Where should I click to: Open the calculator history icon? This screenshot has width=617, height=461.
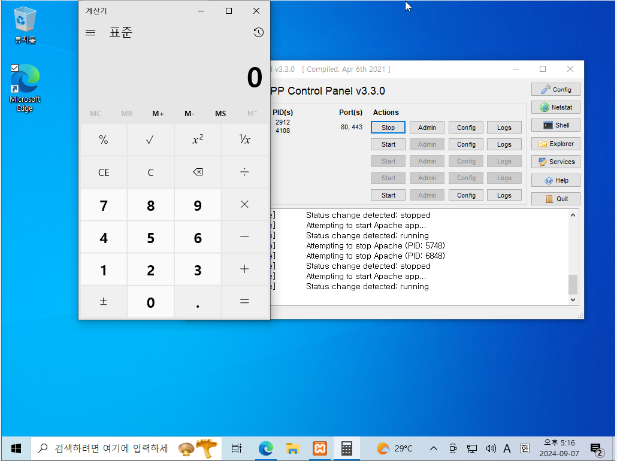[x=258, y=32]
